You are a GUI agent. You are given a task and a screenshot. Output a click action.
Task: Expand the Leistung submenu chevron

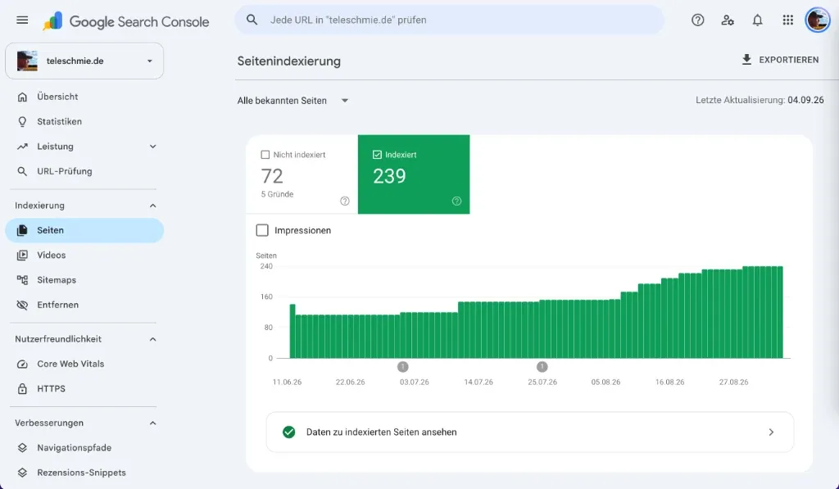click(152, 147)
